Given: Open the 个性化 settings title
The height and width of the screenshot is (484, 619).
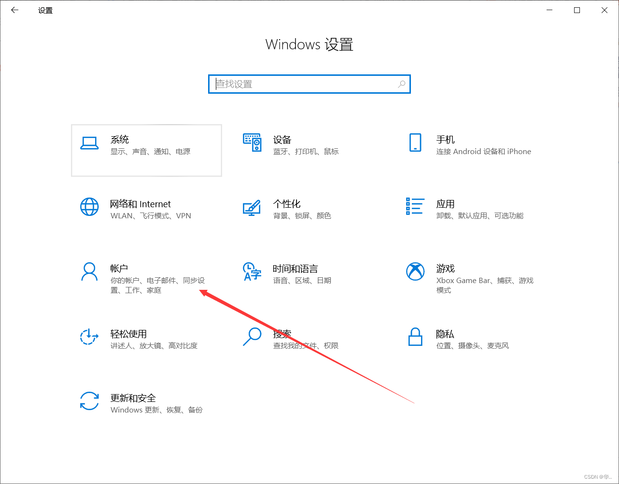Looking at the screenshot, I should [287, 204].
